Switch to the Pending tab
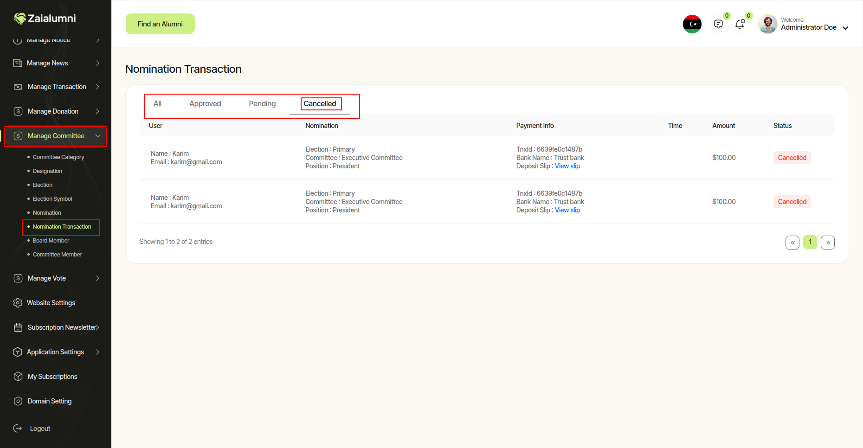 click(x=262, y=104)
